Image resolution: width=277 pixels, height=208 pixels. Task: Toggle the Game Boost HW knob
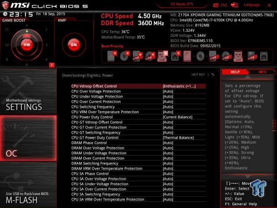27,45
